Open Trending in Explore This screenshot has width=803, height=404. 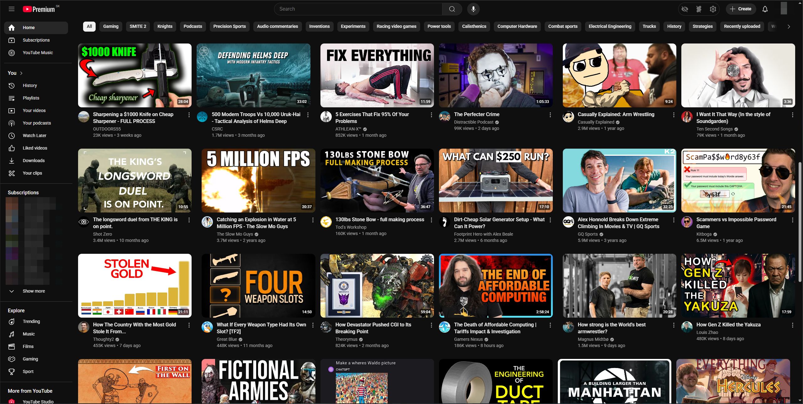coord(36,321)
